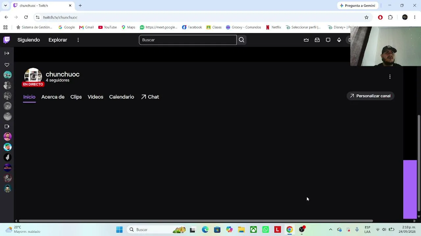Open File Explorer from the taskbar
The width and height of the screenshot is (421, 236).
tap(241, 230)
